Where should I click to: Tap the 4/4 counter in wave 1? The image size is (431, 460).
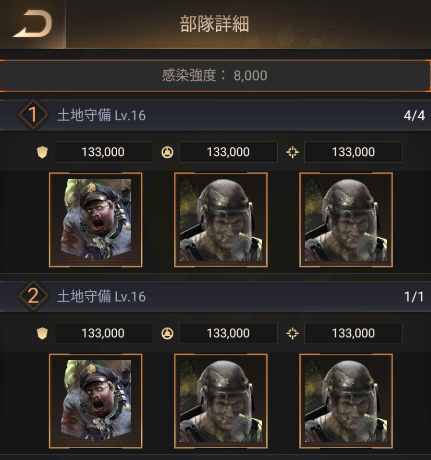(414, 115)
